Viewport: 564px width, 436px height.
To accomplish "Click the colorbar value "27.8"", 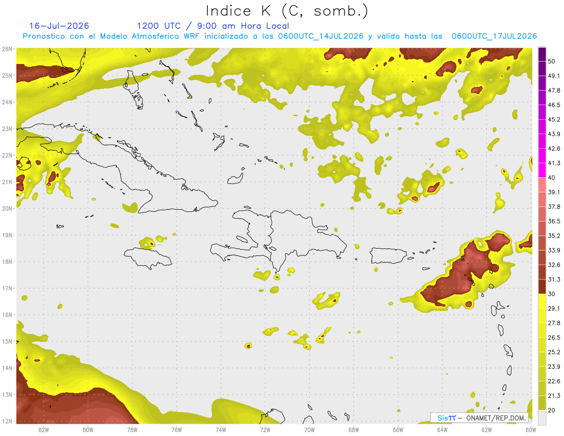I will 554,323.
